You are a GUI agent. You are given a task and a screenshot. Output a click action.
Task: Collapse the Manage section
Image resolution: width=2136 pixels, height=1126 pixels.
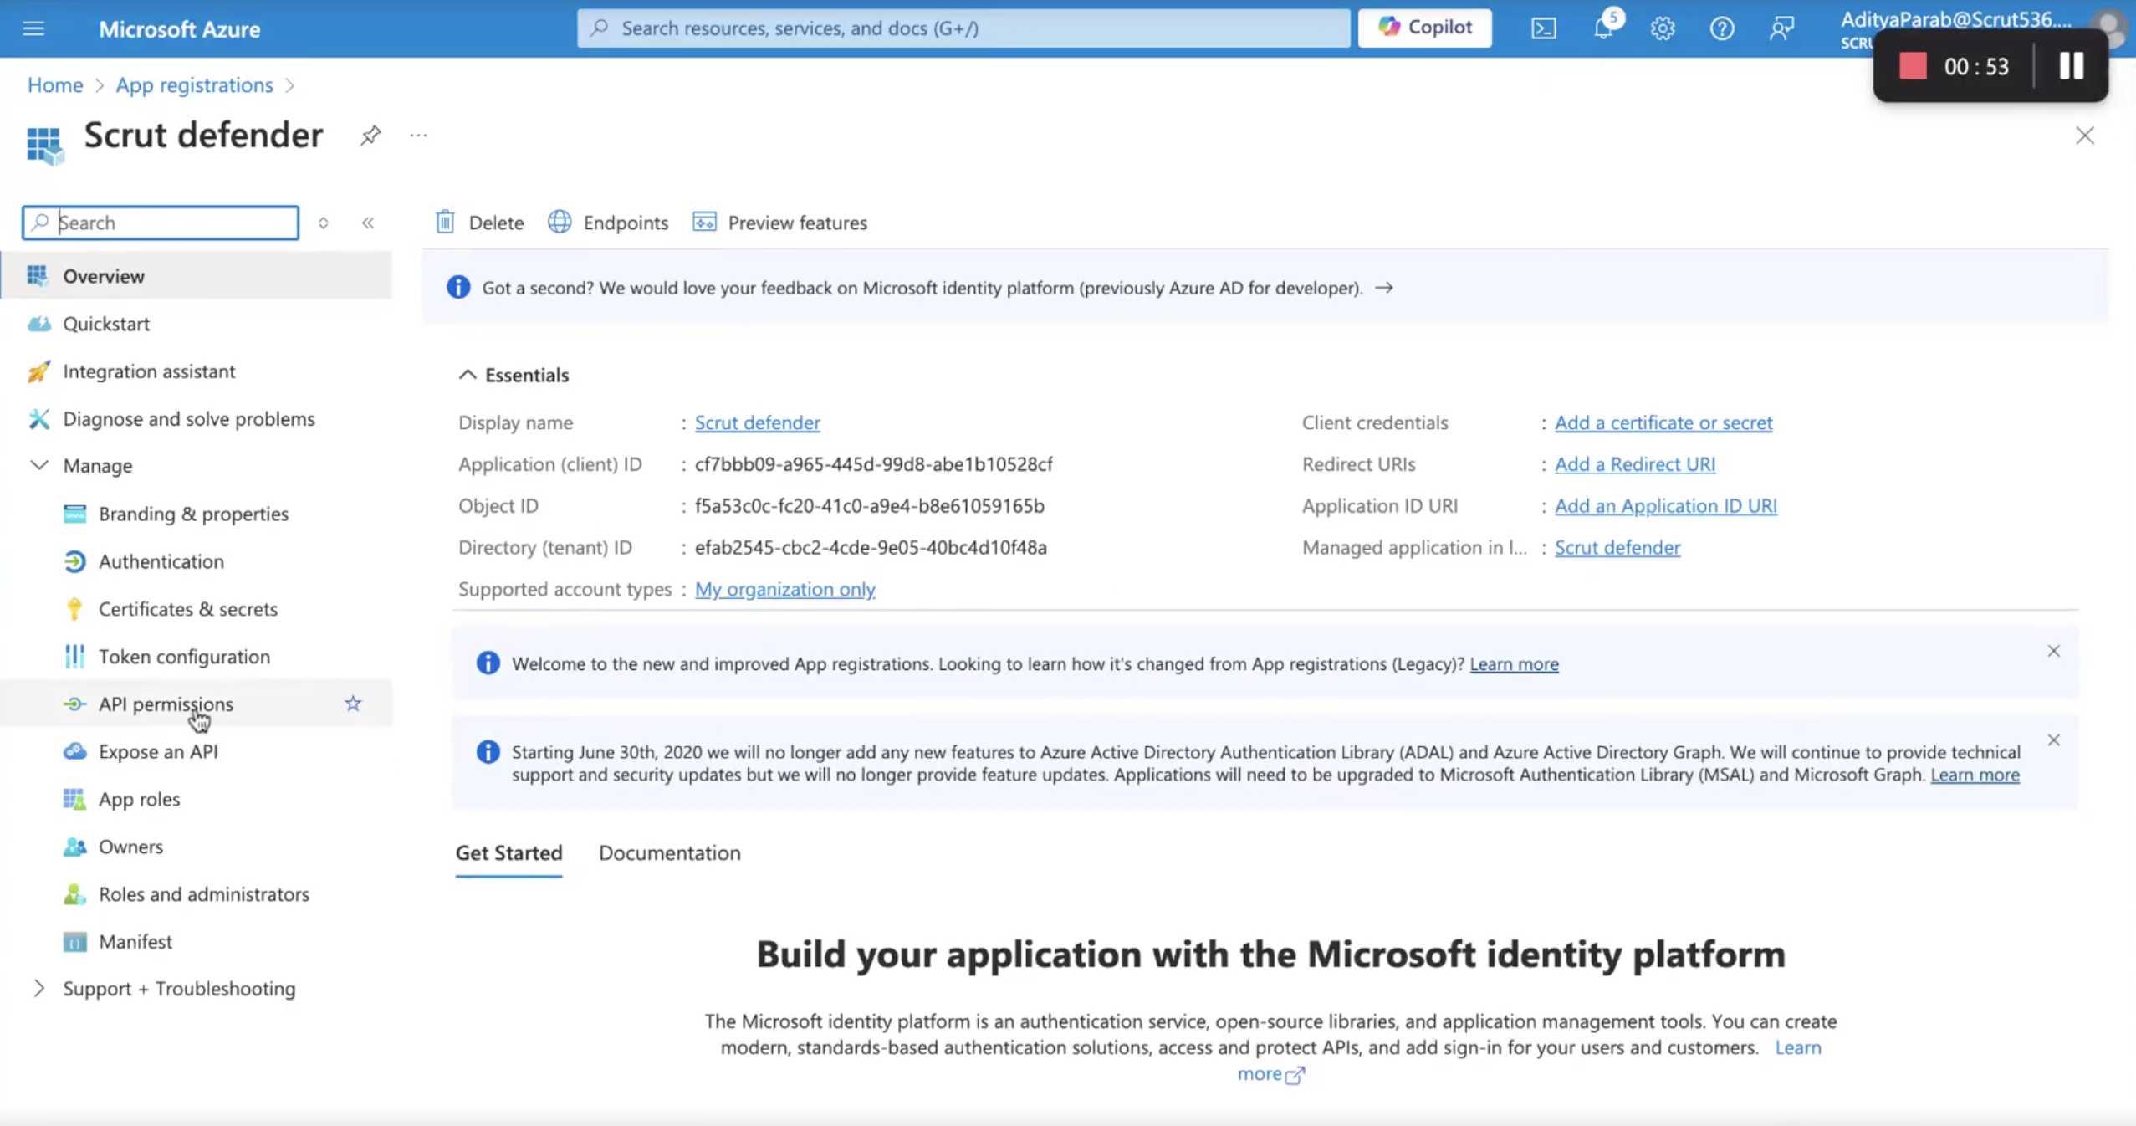38,465
